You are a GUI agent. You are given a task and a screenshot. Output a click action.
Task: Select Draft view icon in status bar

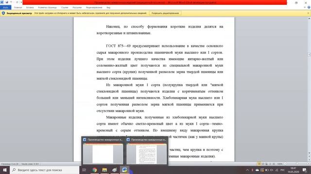(x=274, y=164)
